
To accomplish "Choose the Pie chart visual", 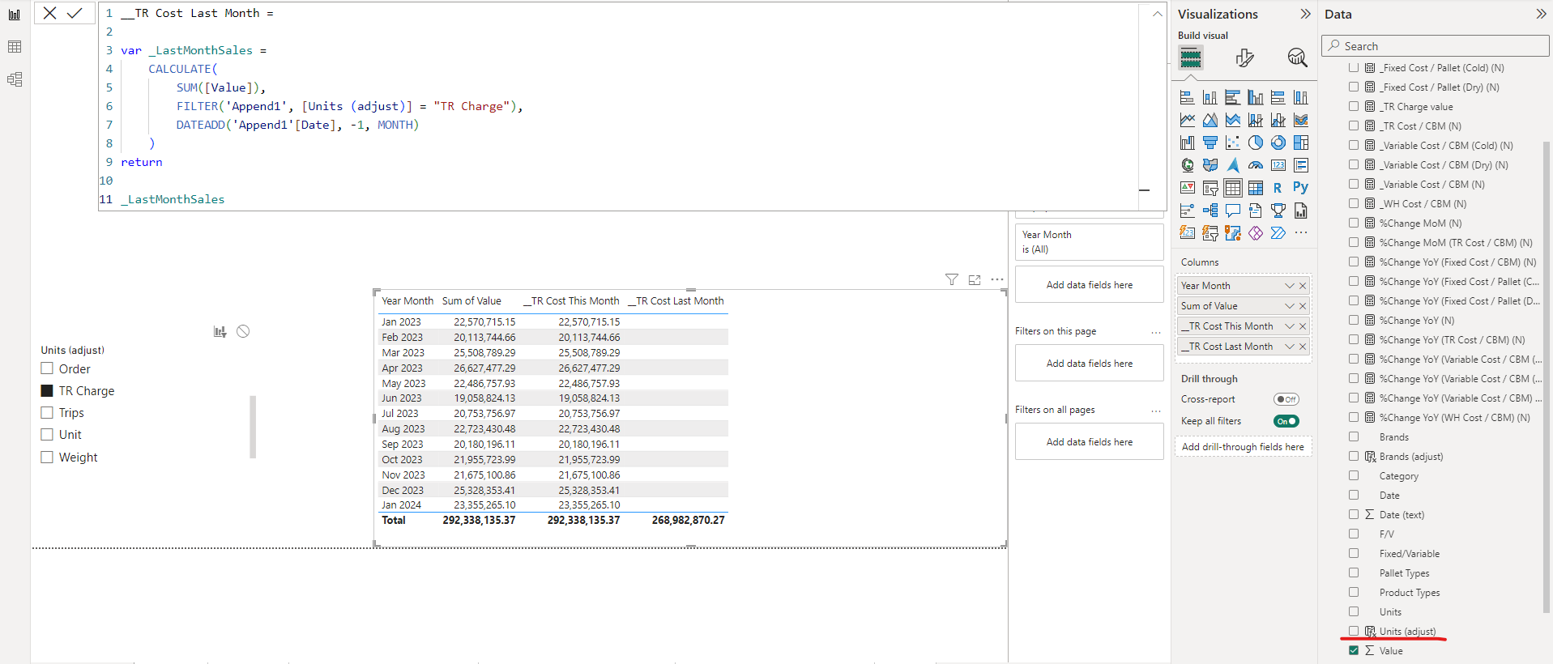I will click(x=1256, y=143).
